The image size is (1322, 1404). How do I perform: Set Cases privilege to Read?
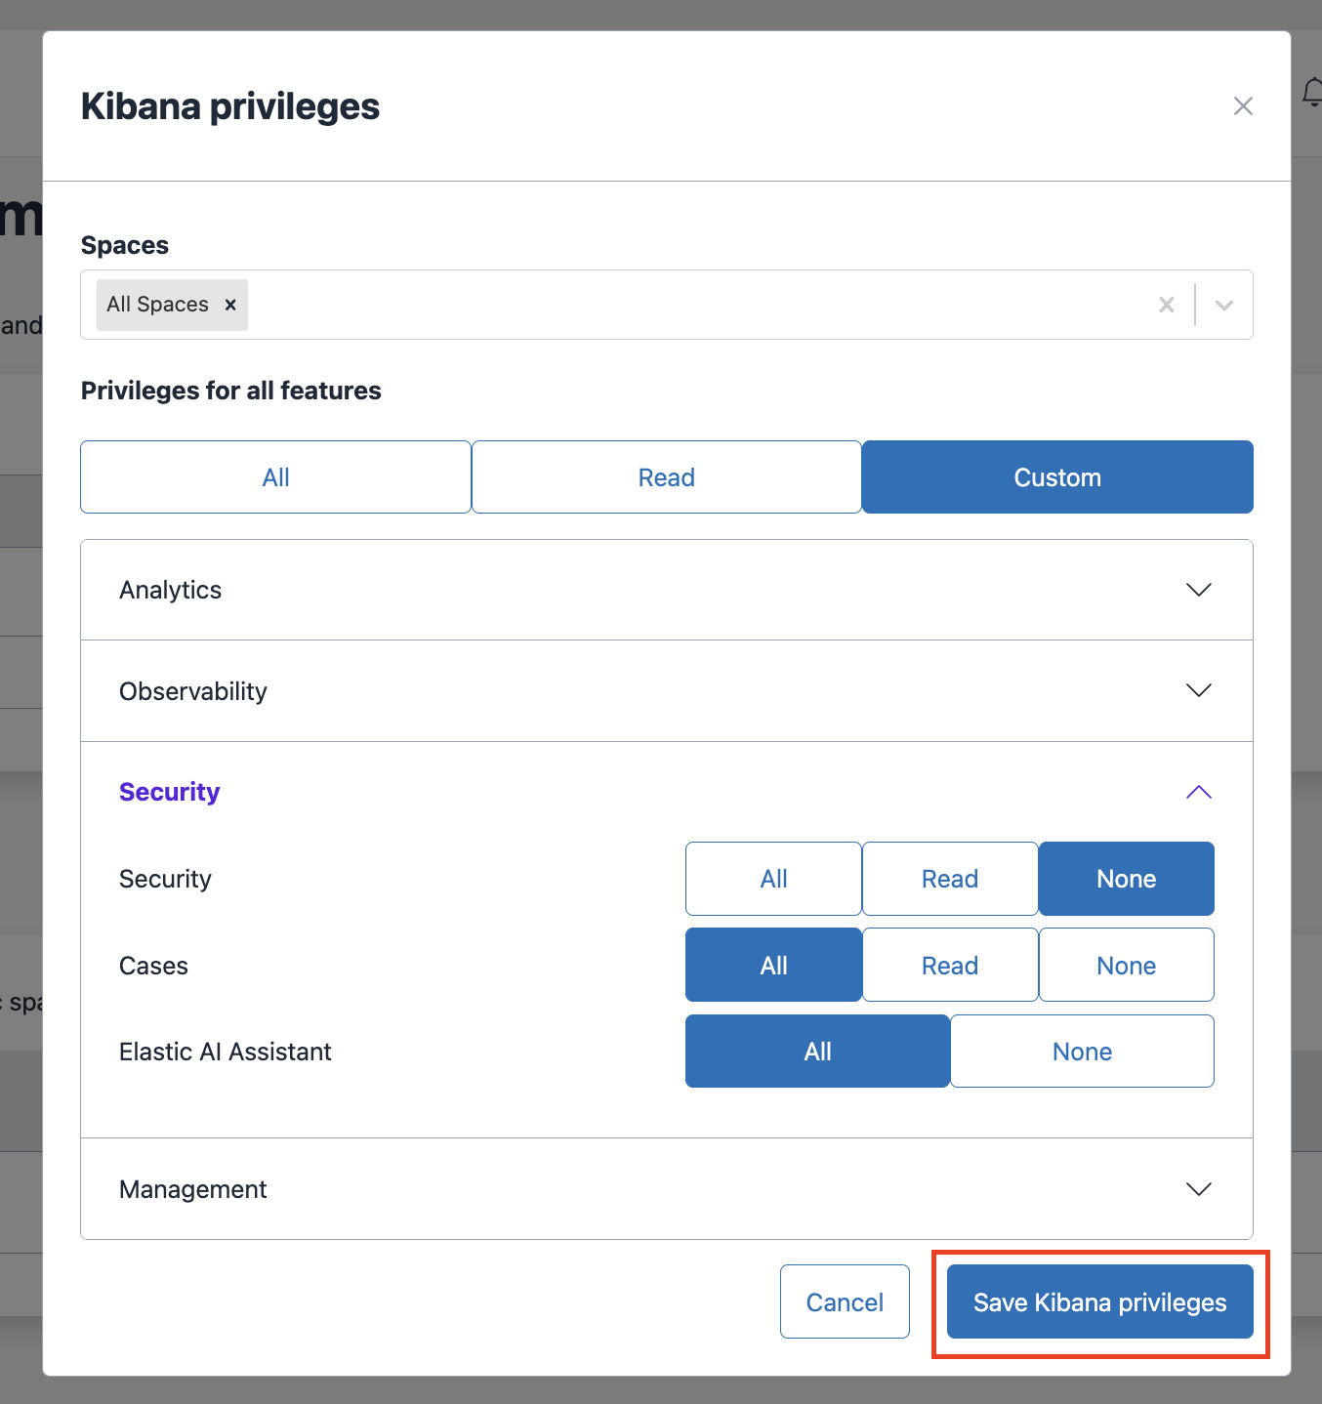(x=949, y=966)
